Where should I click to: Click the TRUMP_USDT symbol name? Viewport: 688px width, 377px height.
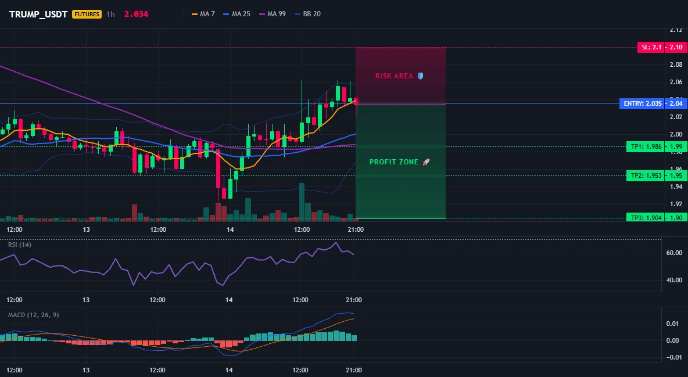pyautogui.click(x=38, y=14)
